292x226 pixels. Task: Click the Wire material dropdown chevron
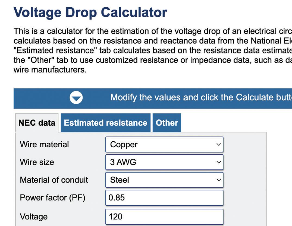(219, 145)
